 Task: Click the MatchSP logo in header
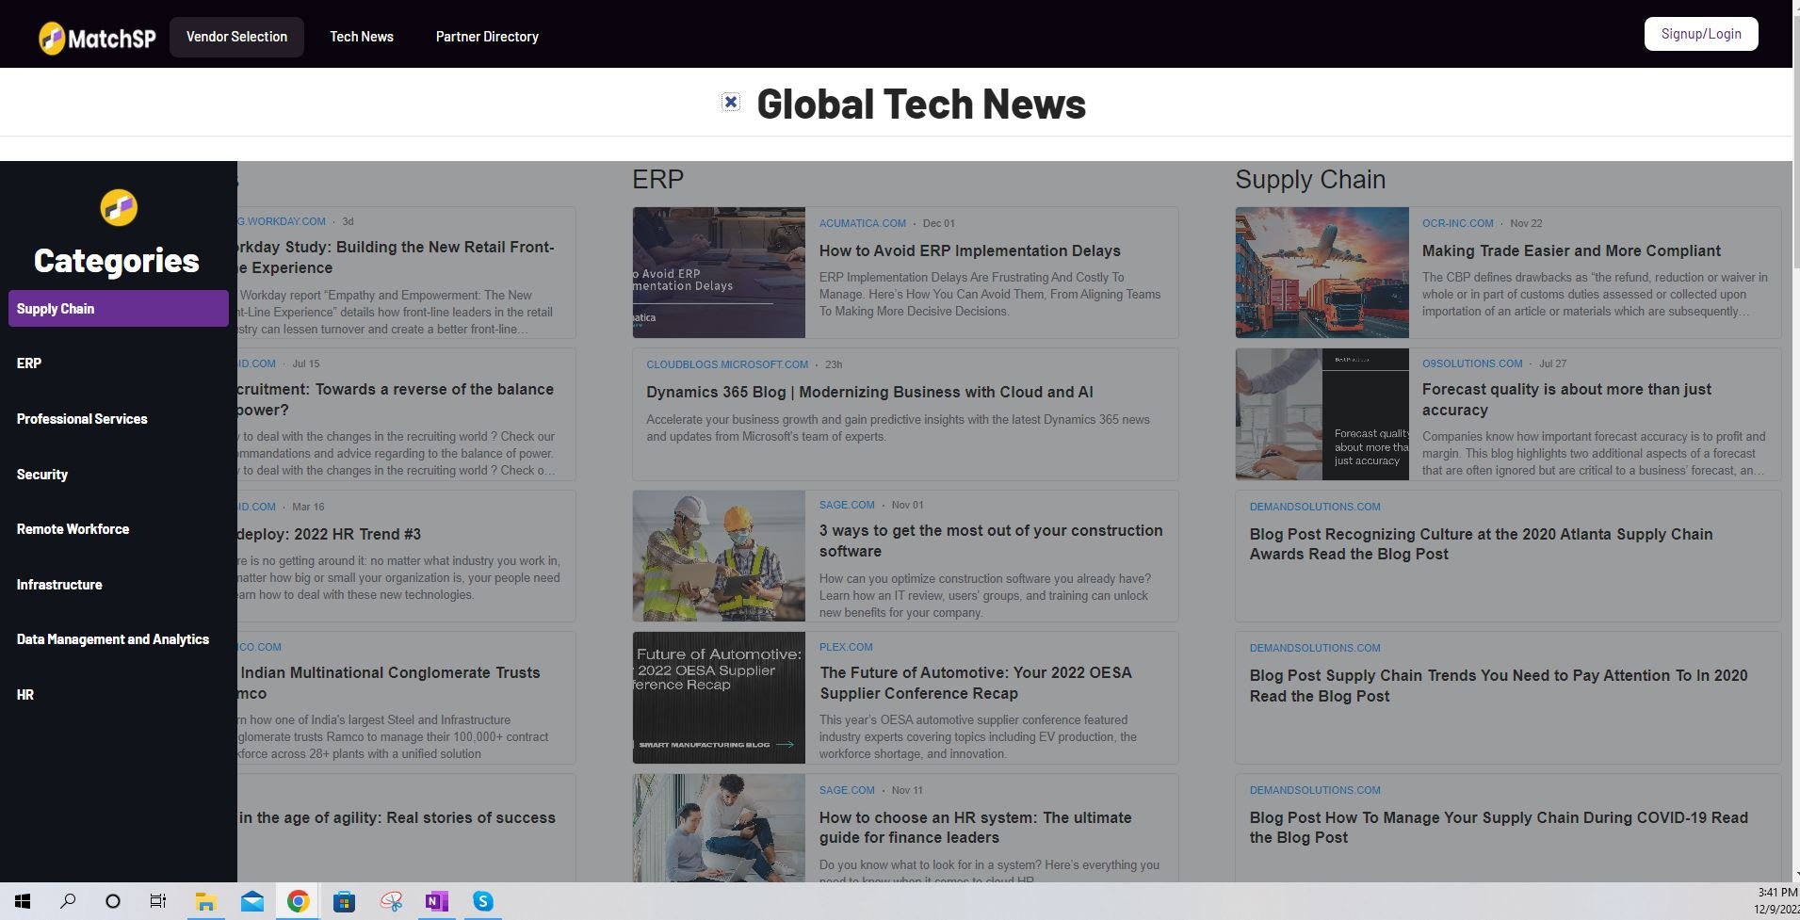(97, 38)
